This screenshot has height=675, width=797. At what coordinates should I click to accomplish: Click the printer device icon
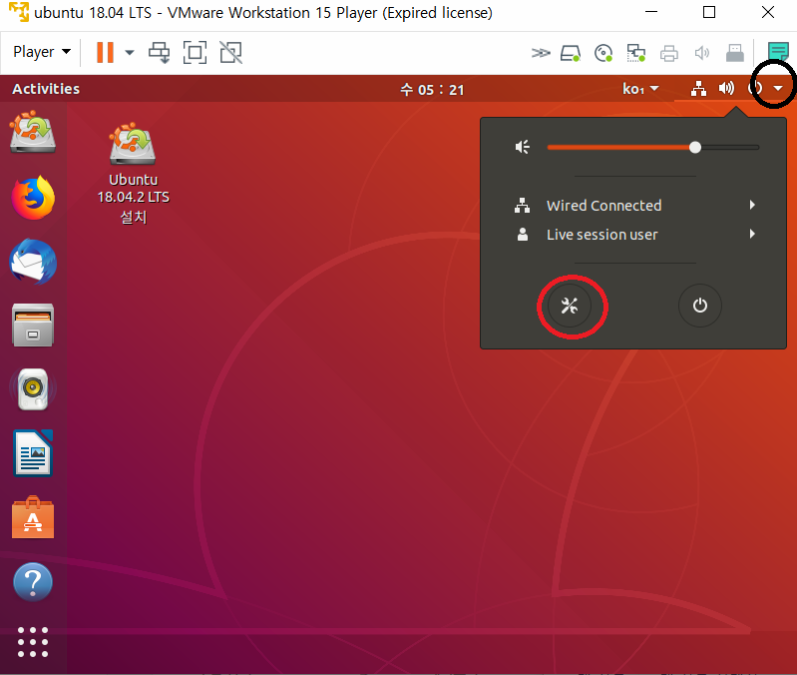click(x=669, y=53)
